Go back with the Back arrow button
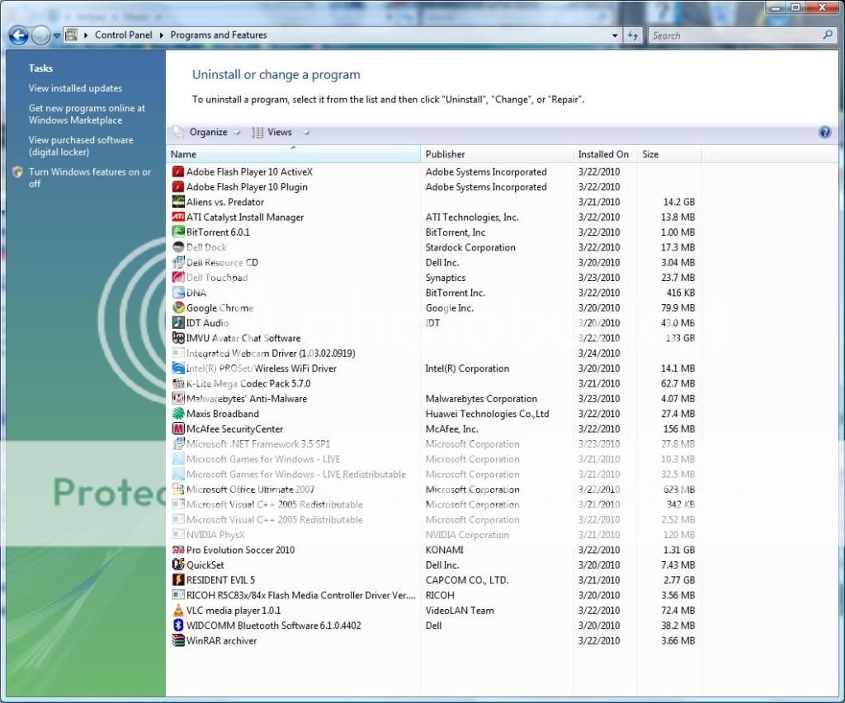845x703 pixels. pos(18,35)
